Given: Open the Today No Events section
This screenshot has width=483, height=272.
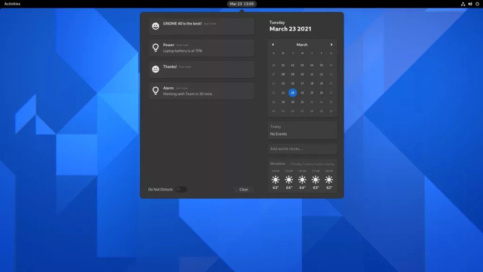Looking at the screenshot, I should click(x=302, y=130).
